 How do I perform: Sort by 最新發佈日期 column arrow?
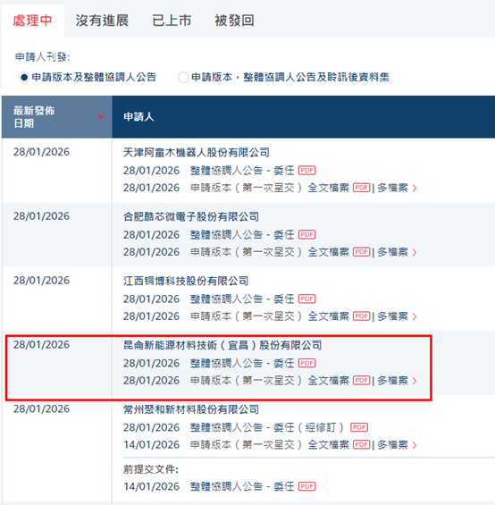(101, 117)
